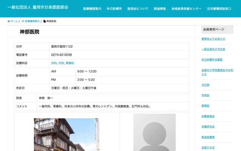Viewport: 241px width, 151px height.
Task: Open the 内科 department link
Action: tap(61, 63)
